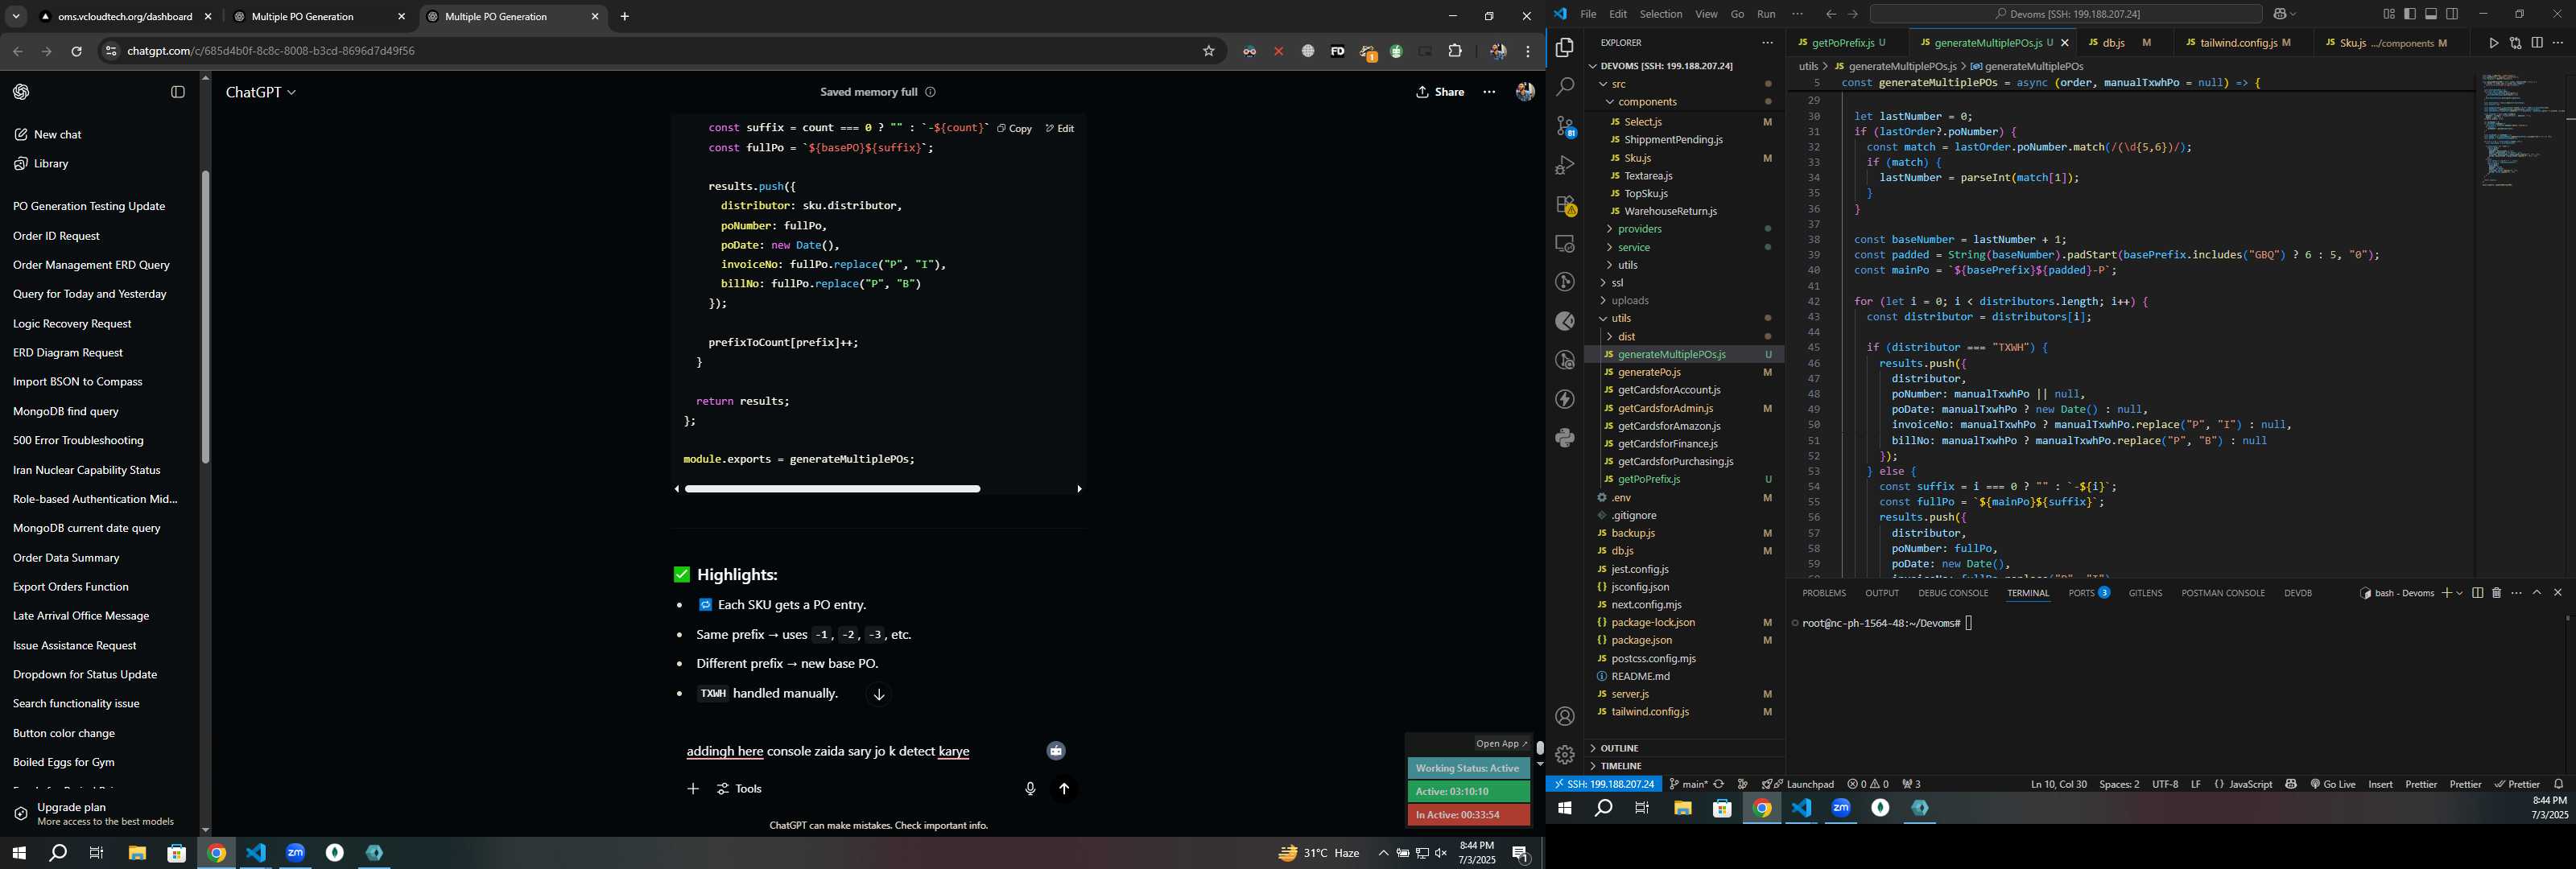Open the VS Code File menu
The image size is (2576, 869).
[x=1588, y=14]
